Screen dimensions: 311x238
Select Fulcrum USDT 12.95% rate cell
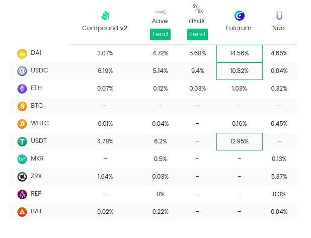tap(240, 141)
